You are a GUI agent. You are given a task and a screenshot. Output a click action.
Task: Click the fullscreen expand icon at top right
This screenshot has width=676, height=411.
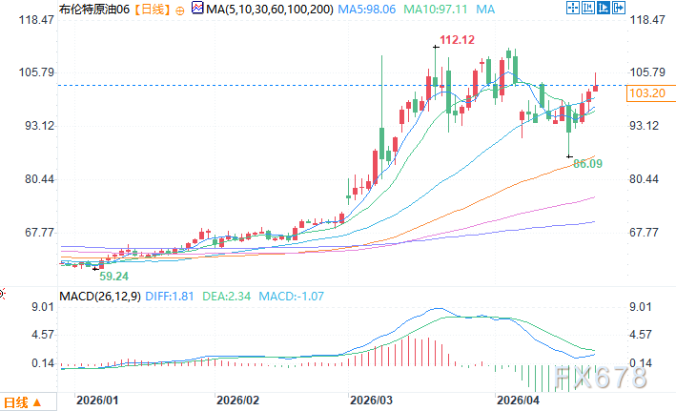click(x=619, y=9)
